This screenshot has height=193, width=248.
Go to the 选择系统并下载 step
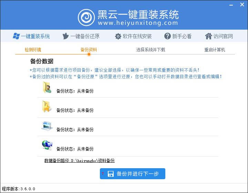[151, 50]
